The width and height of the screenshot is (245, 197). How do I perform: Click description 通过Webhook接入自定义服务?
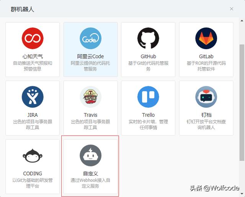coord(90,183)
